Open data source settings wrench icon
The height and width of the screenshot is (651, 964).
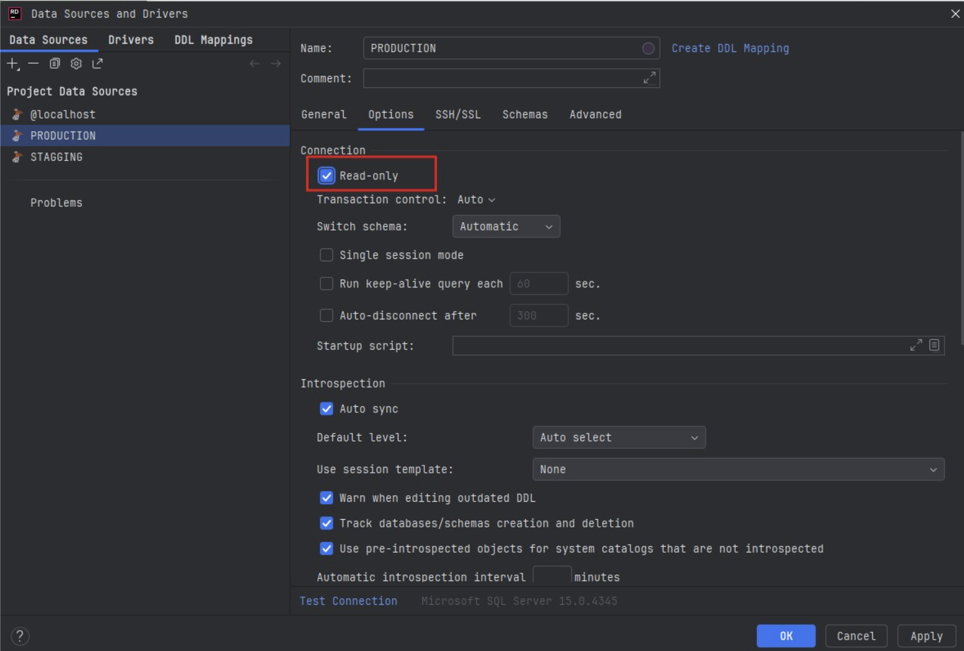tap(76, 63)
